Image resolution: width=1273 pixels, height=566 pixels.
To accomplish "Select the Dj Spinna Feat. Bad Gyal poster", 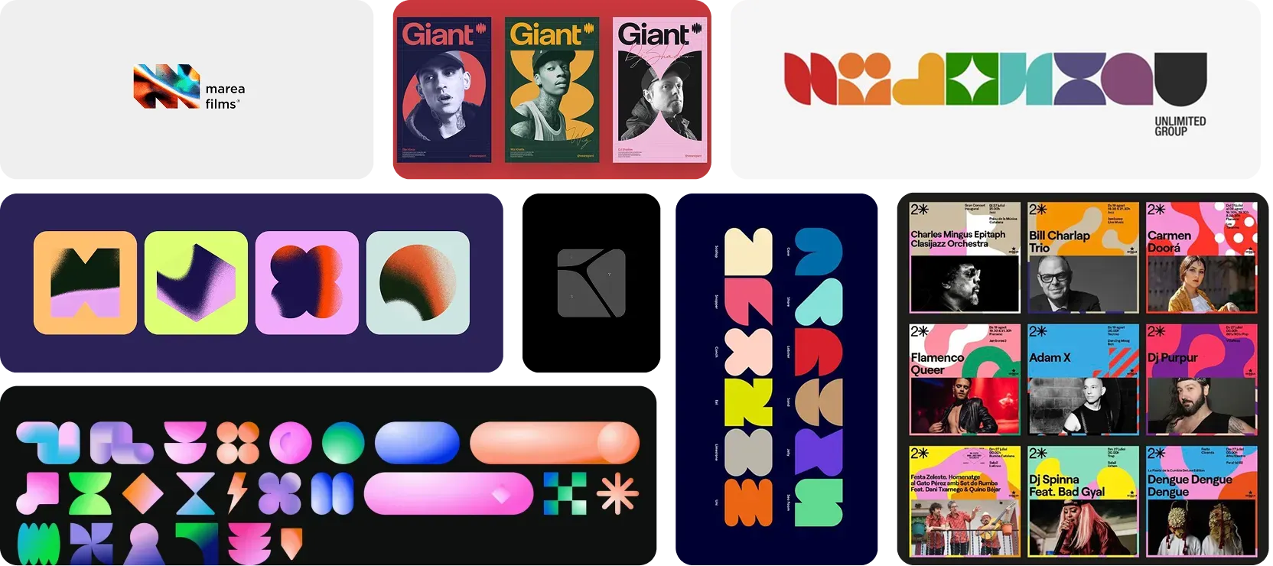I will click(x=1083, y=501).
